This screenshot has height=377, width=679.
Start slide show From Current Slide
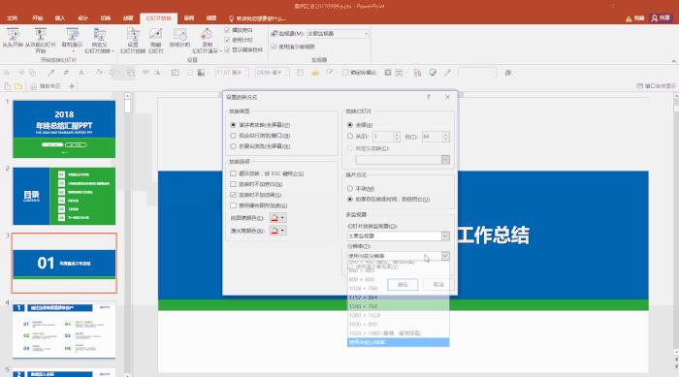point(41,40)
